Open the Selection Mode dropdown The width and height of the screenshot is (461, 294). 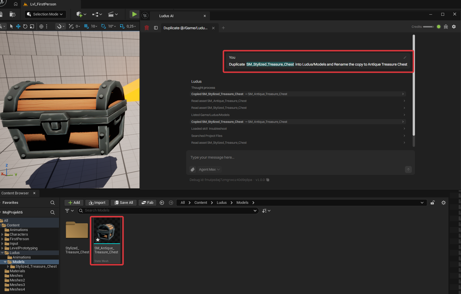coord(45,14)
